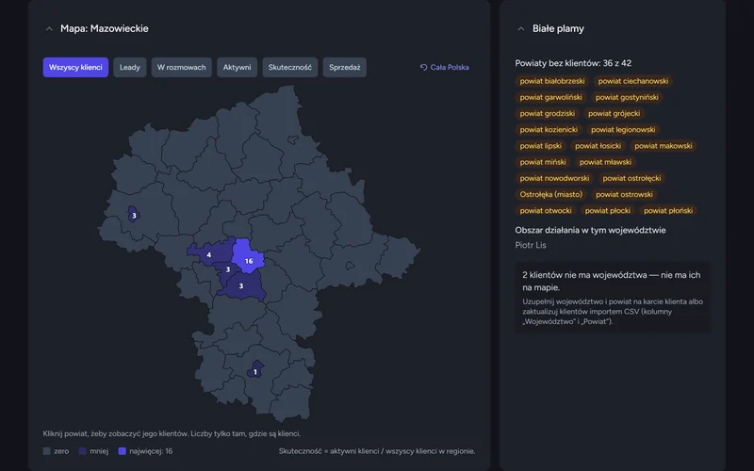
Task: Click the undo arrow icon beside Cała Polska
Action: 423,67
